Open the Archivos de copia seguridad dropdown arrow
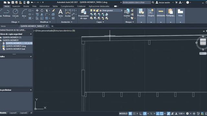Screen dimensions: 207x116 coord(31,34)
